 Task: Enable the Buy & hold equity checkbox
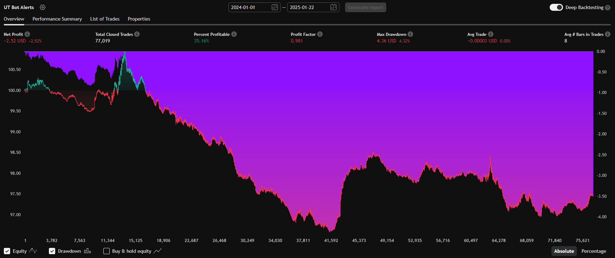point(107,251)
